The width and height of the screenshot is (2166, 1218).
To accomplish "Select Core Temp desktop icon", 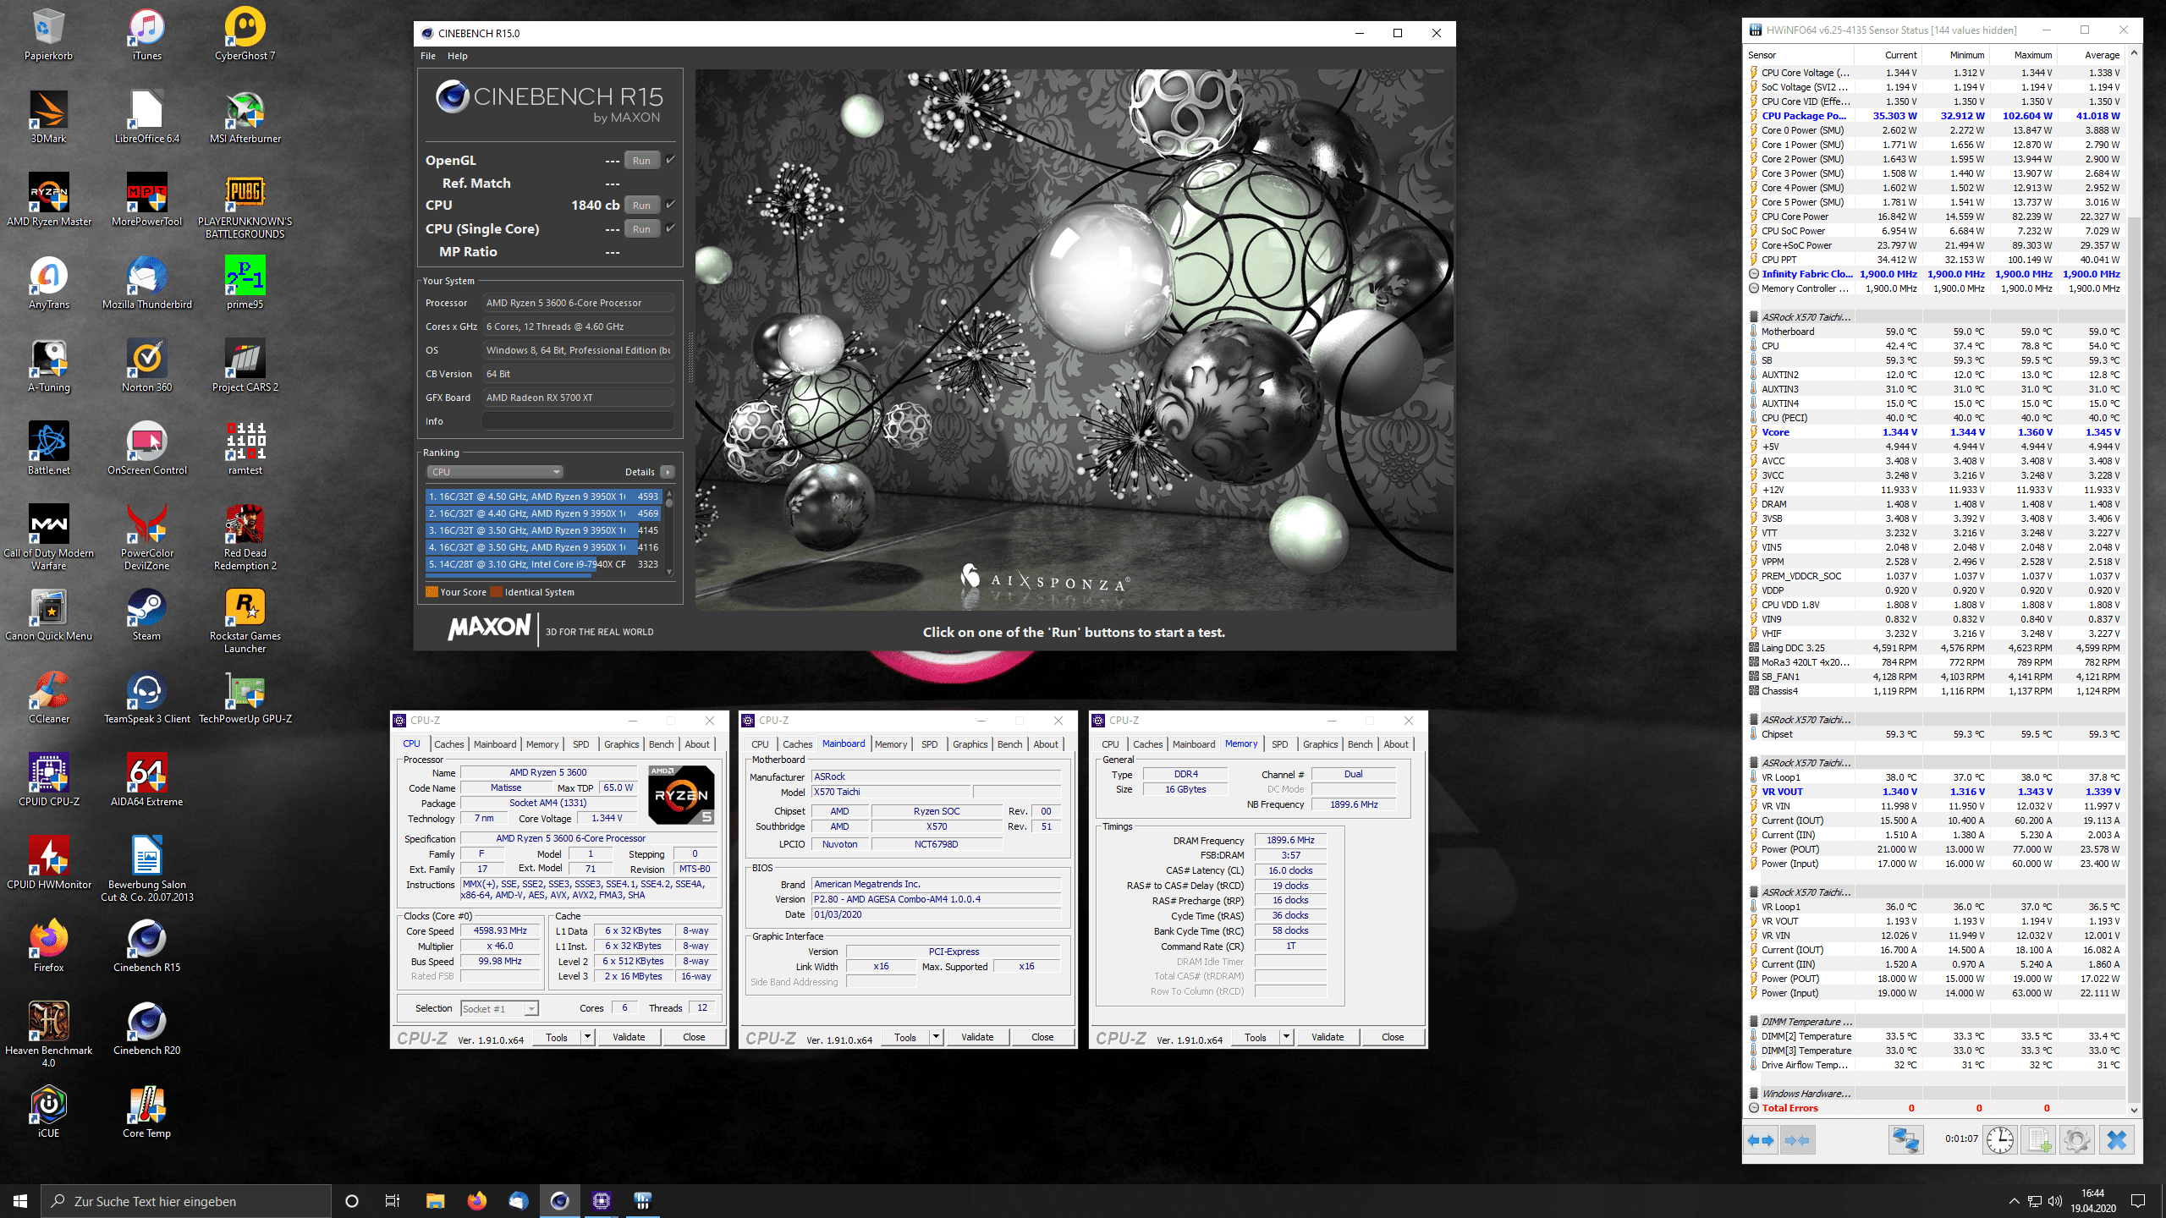I will tap(147, 1111).
